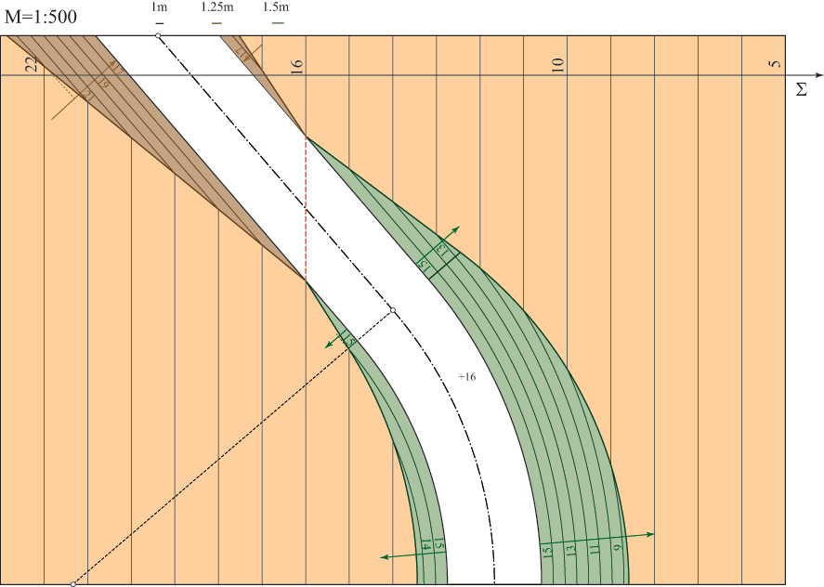Viewport: 824px width, 587px height.
Task: Click the Sigma symbol by the axis arrow
Action: [801, 90]
